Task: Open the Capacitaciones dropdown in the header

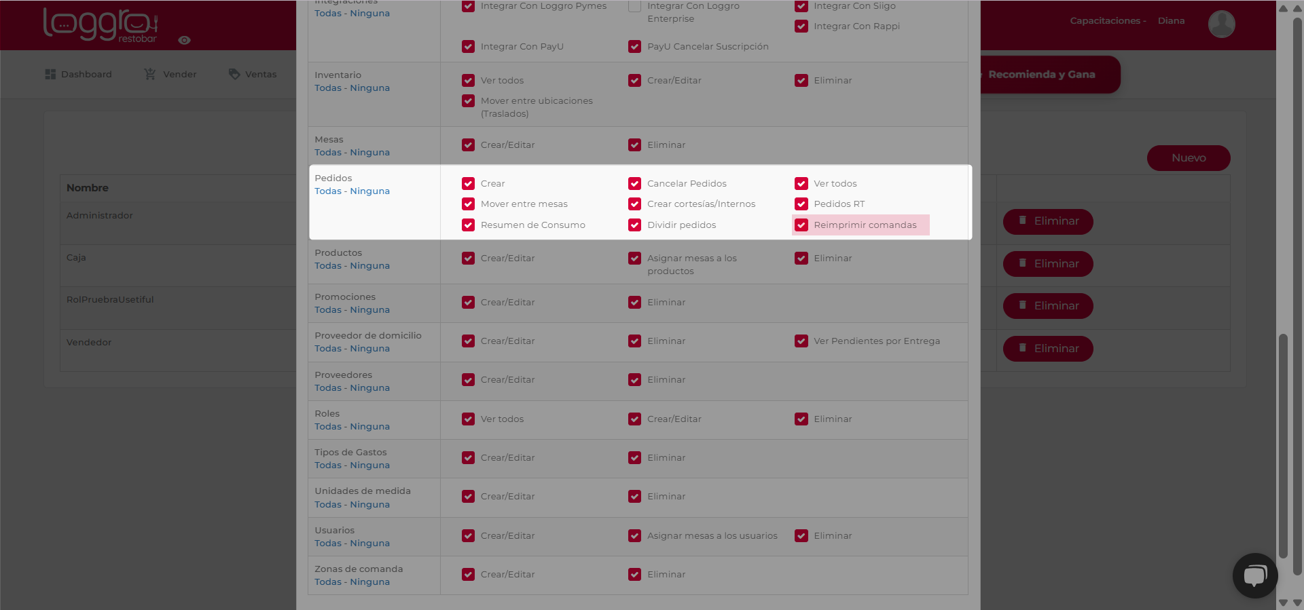Action: point(1108,21)
